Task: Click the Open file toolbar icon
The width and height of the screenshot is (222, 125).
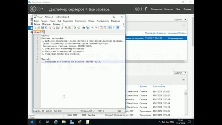Action: (x=39, y=27)
